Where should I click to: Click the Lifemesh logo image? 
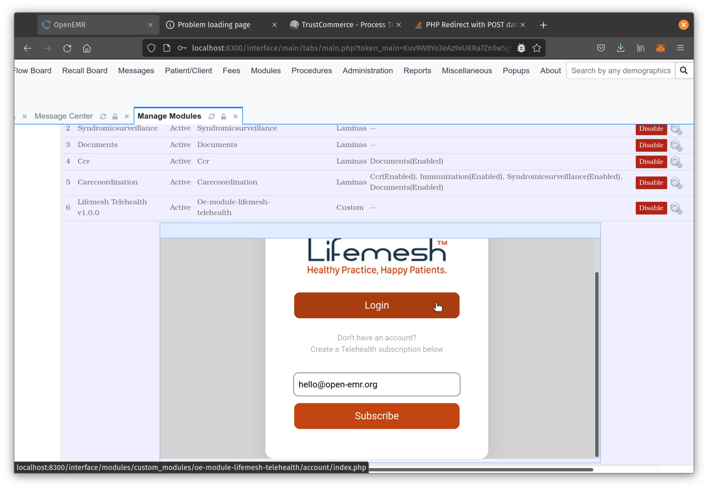click(377, 256)
